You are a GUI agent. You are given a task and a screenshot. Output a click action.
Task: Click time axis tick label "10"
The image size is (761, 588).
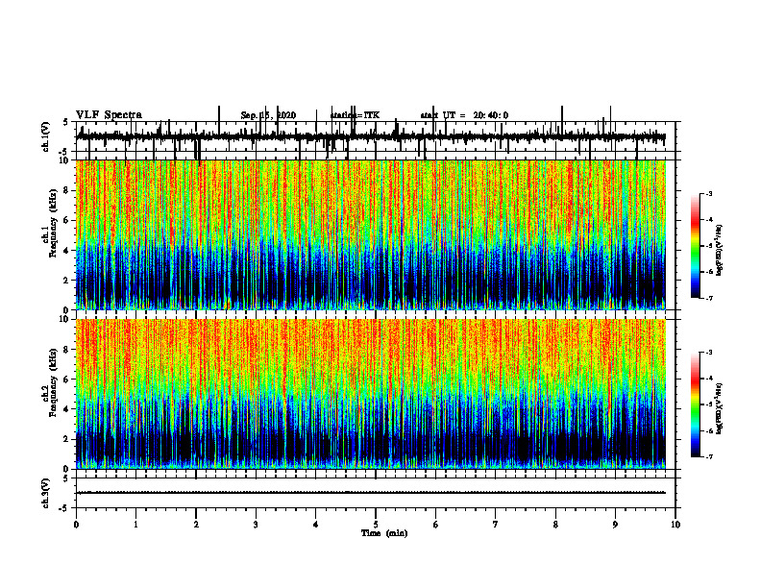(675, 525)
